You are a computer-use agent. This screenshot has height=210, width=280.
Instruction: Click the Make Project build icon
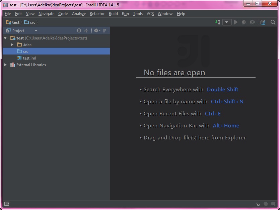(x=217, y=22)
